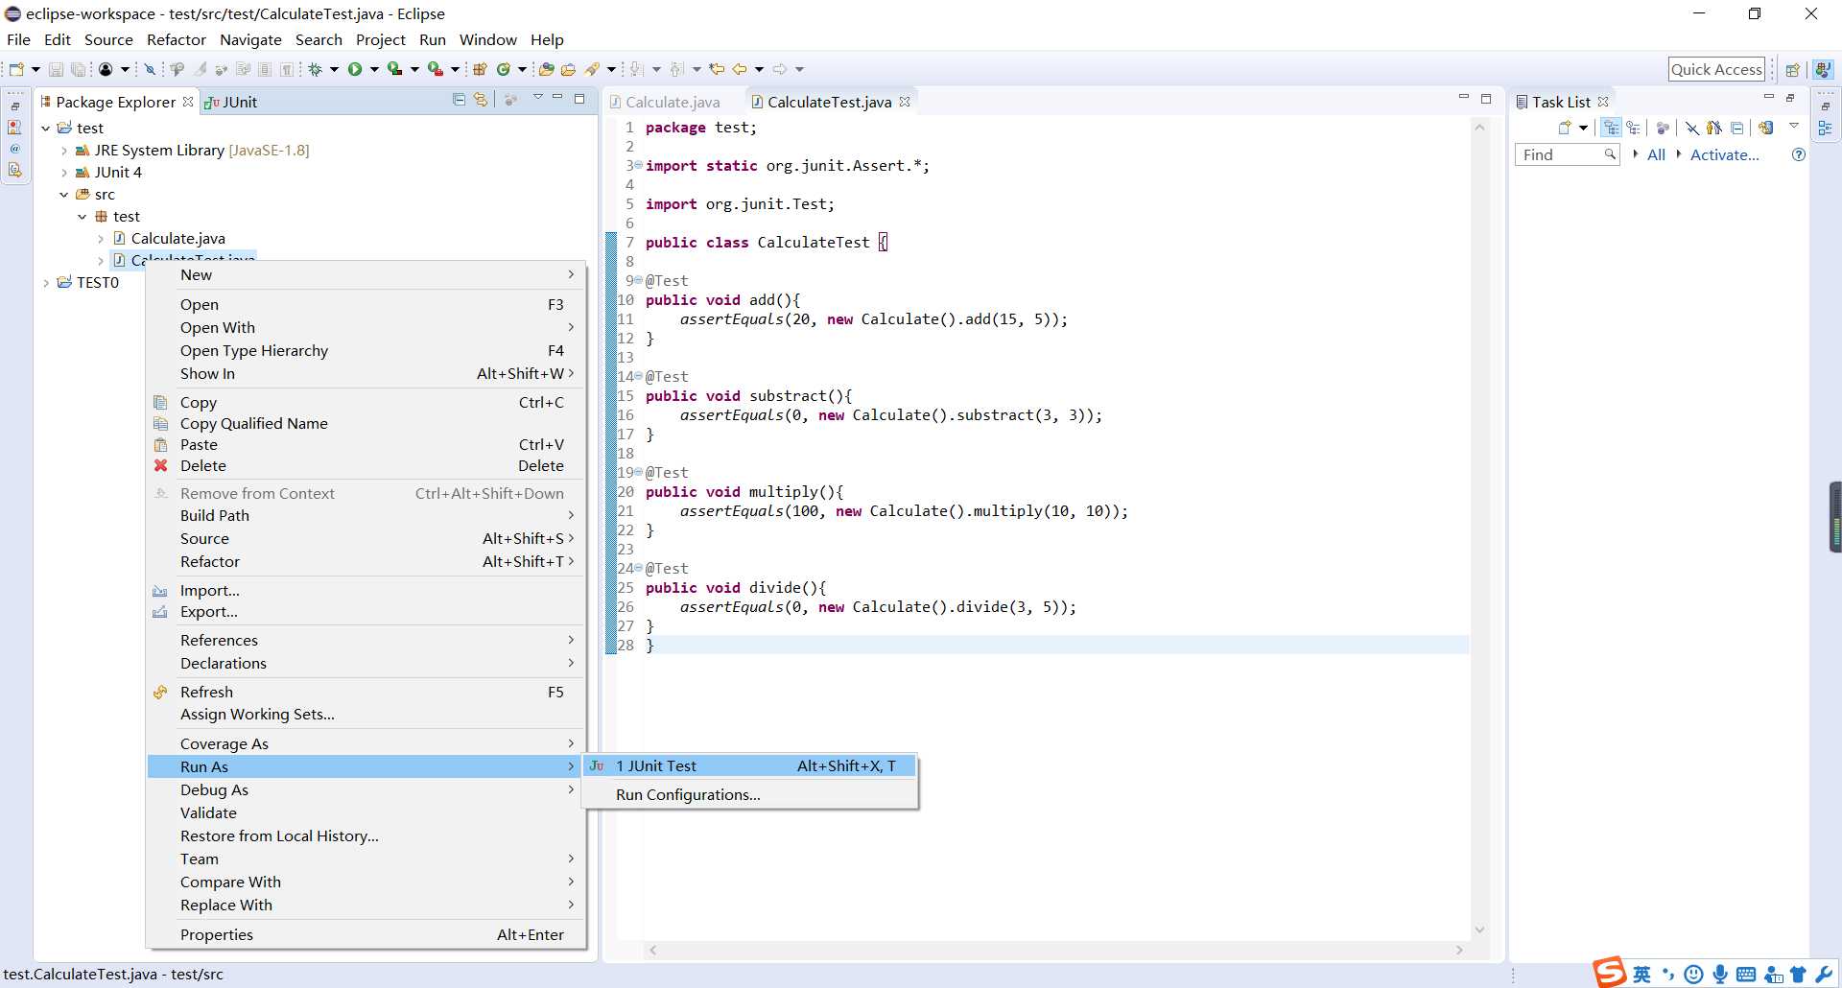Select 1 JUnit Test from Run As submenu
This screenshot has height=988, width=1842.
pyautogui.click(x=750, y=765)
